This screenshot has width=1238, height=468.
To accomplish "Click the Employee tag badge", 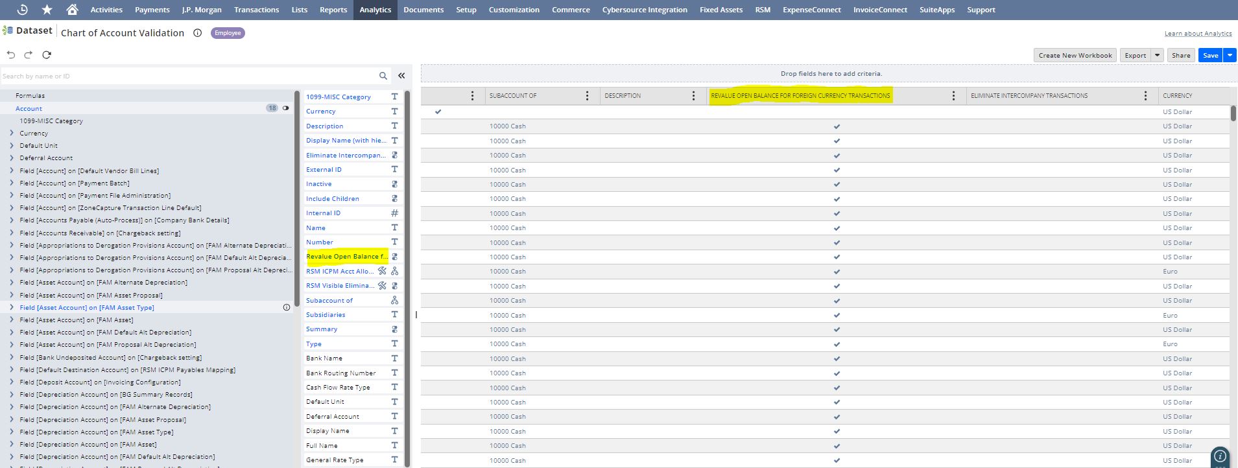I will click(228, 33).
